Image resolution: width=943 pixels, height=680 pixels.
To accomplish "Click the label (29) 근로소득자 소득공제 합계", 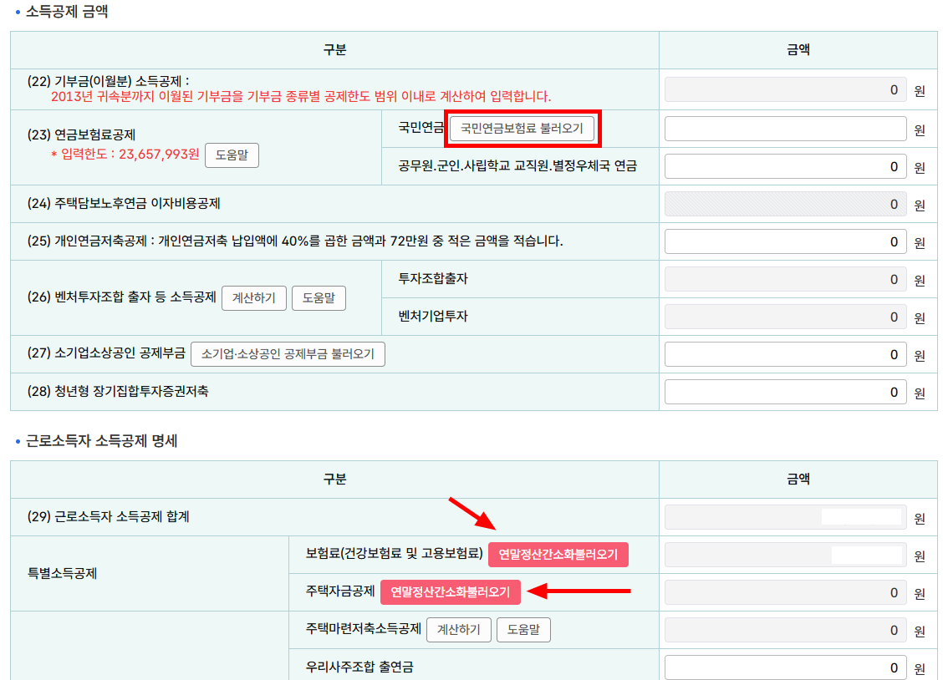I will point(108,516).
